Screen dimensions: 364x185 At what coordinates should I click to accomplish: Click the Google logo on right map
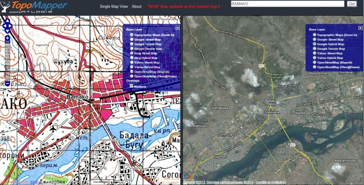tap(192, 177)
